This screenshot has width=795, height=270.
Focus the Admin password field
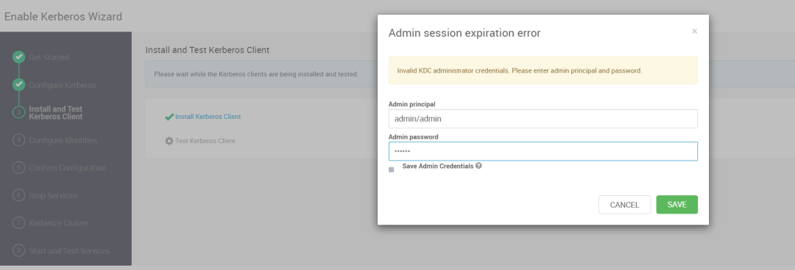click(x=543, y=151)
